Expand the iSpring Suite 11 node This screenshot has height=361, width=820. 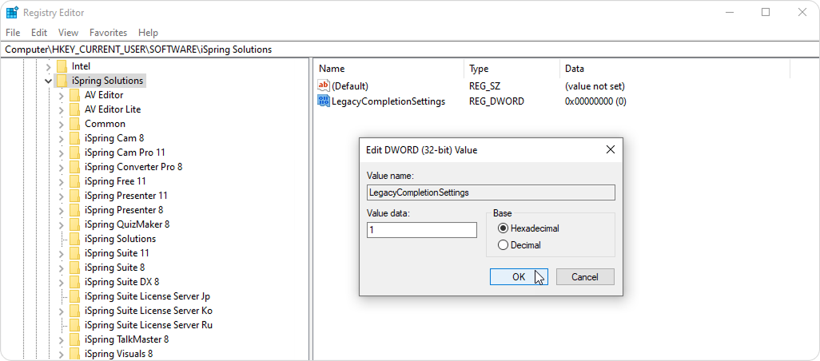[x=62, y=253]
